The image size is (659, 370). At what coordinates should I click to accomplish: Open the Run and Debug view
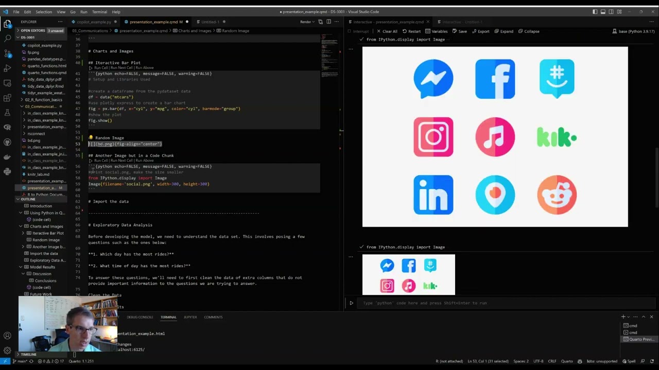[7, 68]
